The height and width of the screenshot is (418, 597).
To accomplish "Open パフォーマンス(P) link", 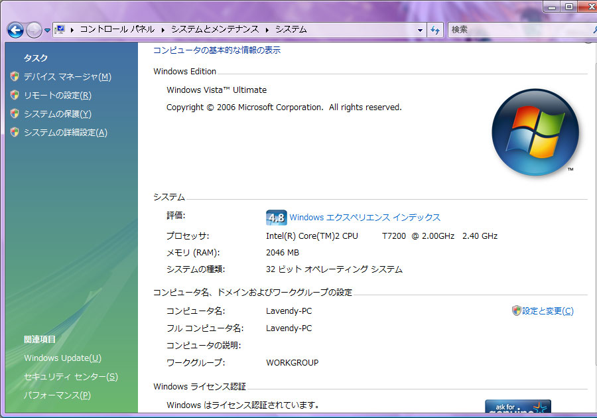I will (x=57, y=395).
